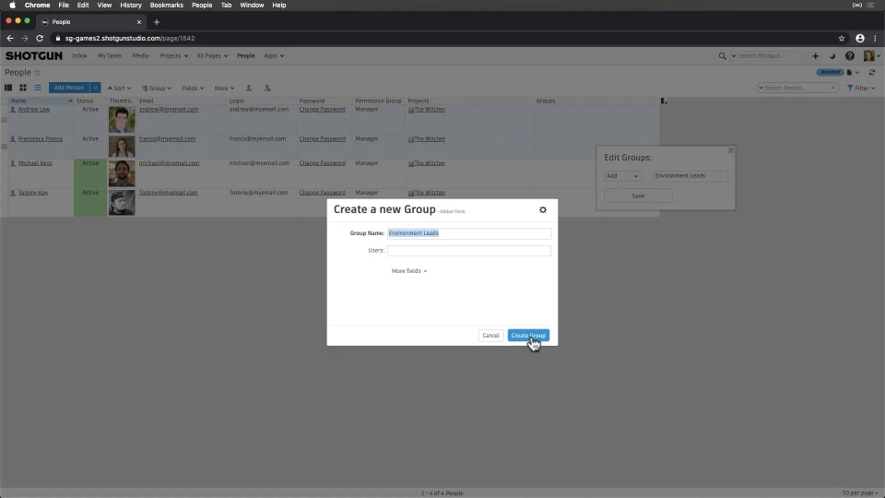Open the Bookmarks menu in menu bar
885x498 pixels.
[167, 6]
